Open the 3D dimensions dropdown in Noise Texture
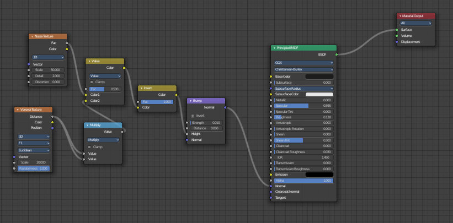Viewport: 453px width, 223px height. (x=48, y=57)
